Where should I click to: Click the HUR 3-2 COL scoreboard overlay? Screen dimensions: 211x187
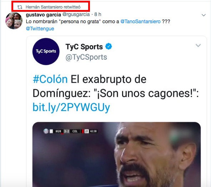[x=70, y=131]
